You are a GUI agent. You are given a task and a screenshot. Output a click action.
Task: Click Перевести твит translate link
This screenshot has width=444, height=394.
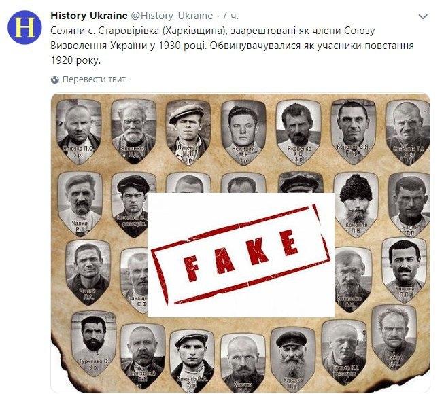click(94, 79)
